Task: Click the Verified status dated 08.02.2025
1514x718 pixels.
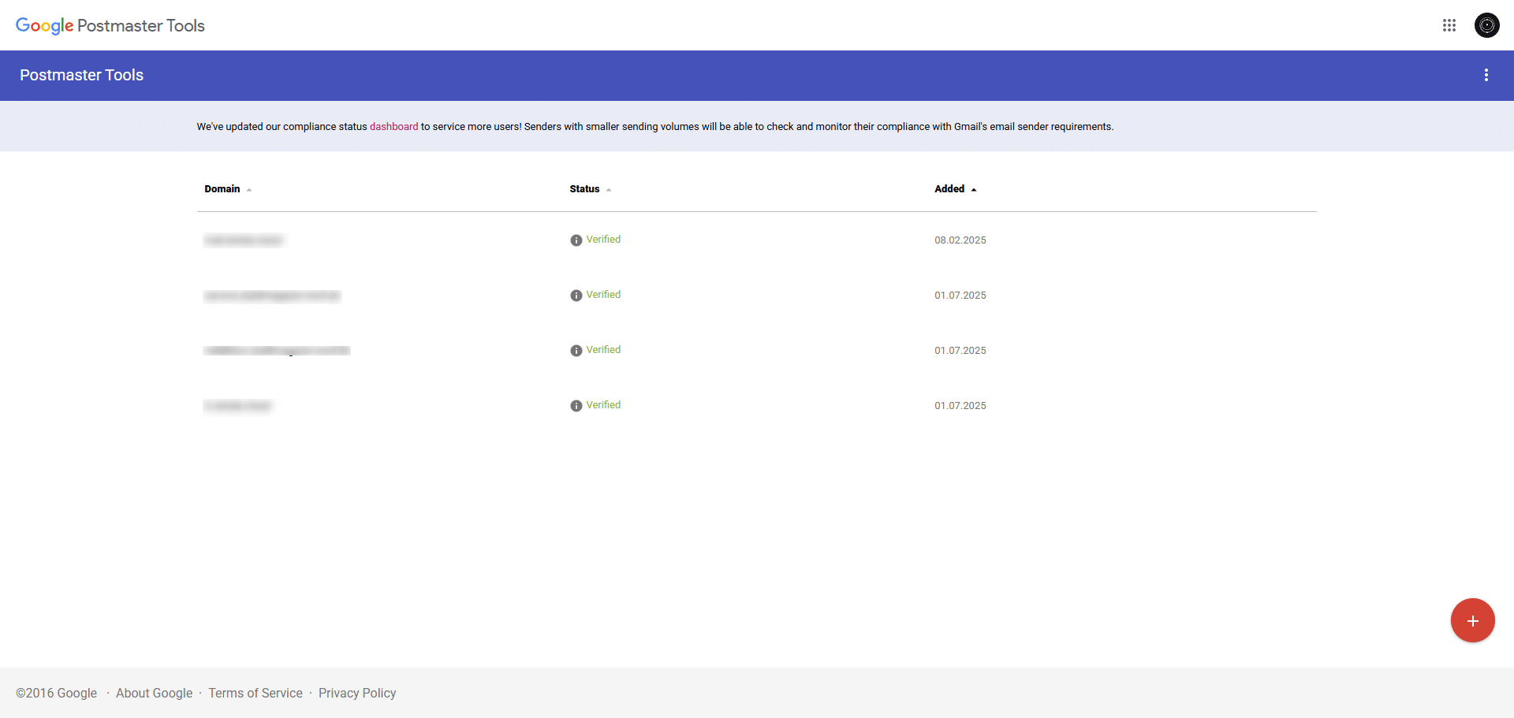Action: tap(603, 240)
